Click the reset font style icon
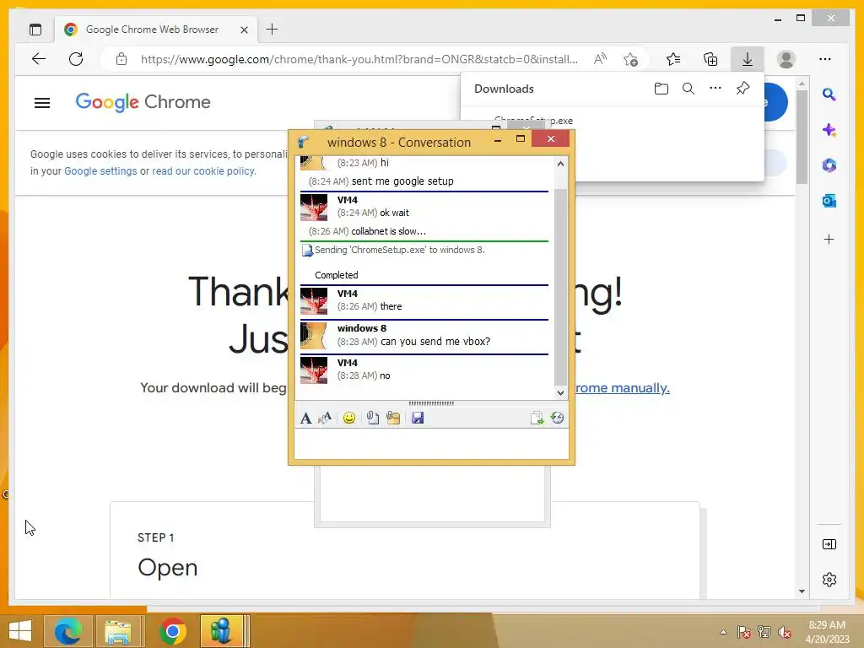The width and height of the screenshot is (864, 648). [x=325, y=418]
